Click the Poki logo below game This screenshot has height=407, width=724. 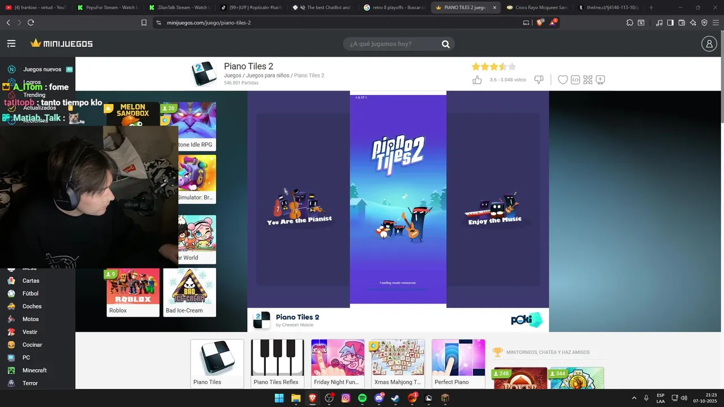[527, 320]
